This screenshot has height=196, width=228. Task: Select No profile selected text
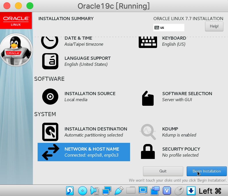pos(180,155)
